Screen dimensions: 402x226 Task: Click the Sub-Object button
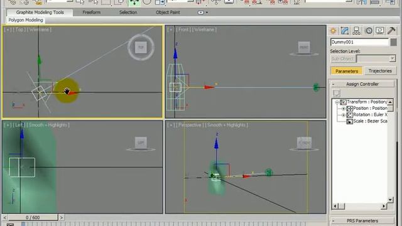point(342,58)
